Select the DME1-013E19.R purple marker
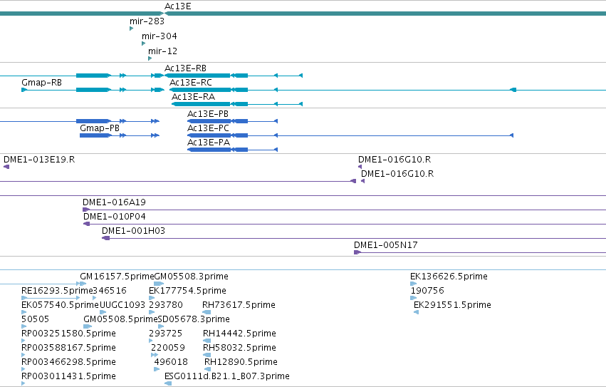The width and height of the screenshot is (606, 387). 6,167
